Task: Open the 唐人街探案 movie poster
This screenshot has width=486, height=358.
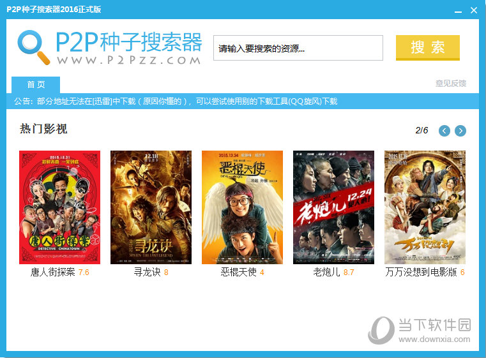Action: tap(60, 207)
